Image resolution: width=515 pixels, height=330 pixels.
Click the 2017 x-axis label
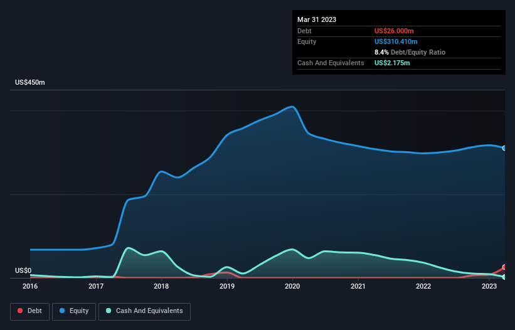(x=96, y=286)
